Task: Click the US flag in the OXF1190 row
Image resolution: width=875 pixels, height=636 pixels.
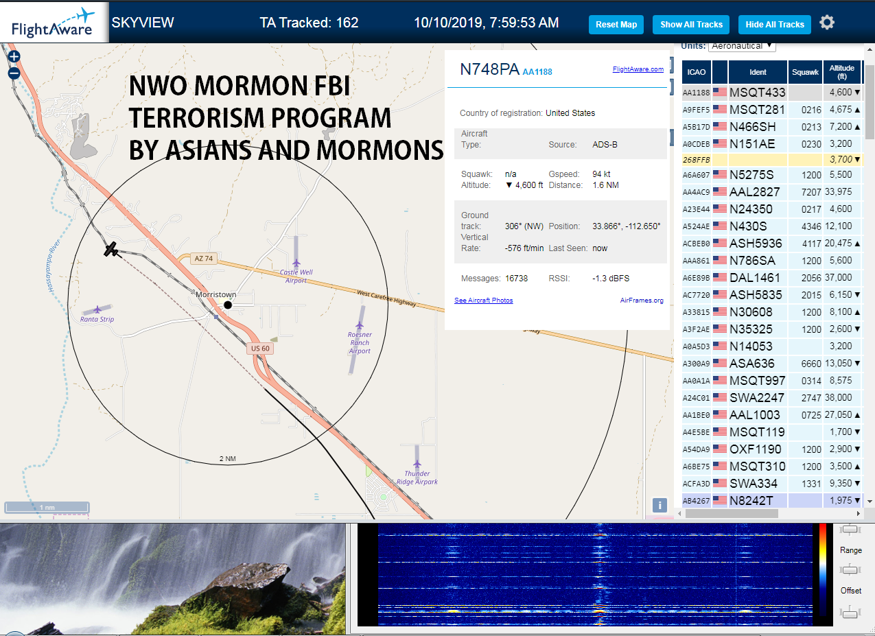Action: [x=720, y=449]
